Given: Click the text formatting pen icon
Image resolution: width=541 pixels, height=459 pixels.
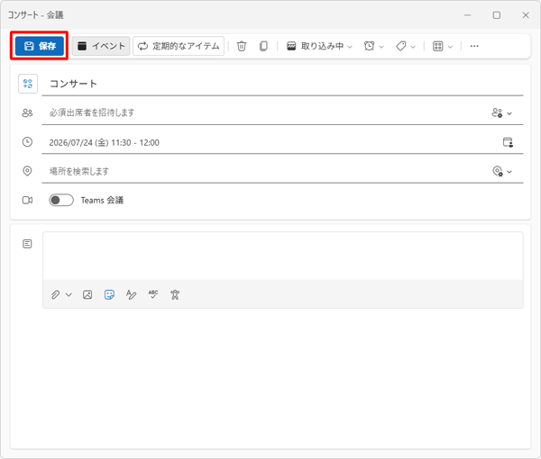Looking at the screenshot, I should tap(131, 295).
